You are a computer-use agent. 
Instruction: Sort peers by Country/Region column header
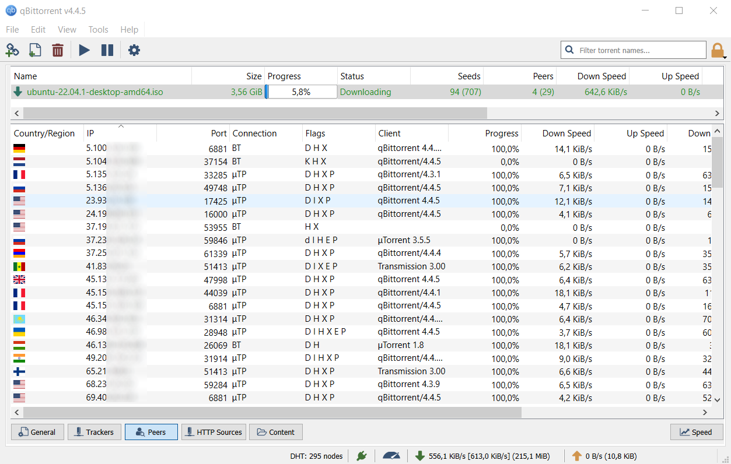tap(47, 133)
